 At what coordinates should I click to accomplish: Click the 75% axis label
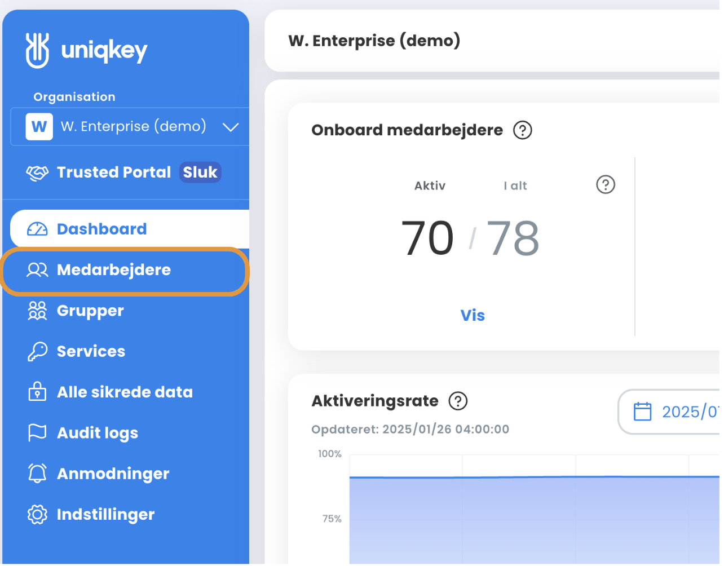(x=332, y=519)
